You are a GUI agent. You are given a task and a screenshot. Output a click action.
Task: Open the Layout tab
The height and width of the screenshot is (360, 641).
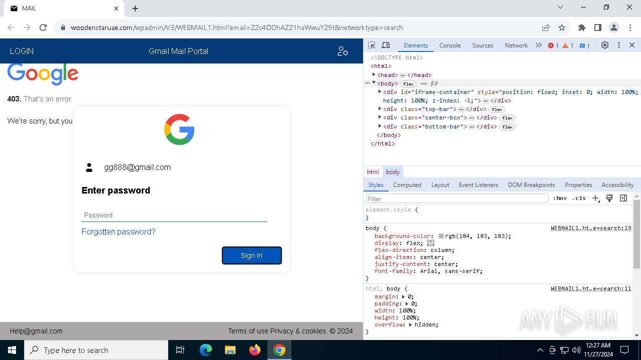click(440, 184)
